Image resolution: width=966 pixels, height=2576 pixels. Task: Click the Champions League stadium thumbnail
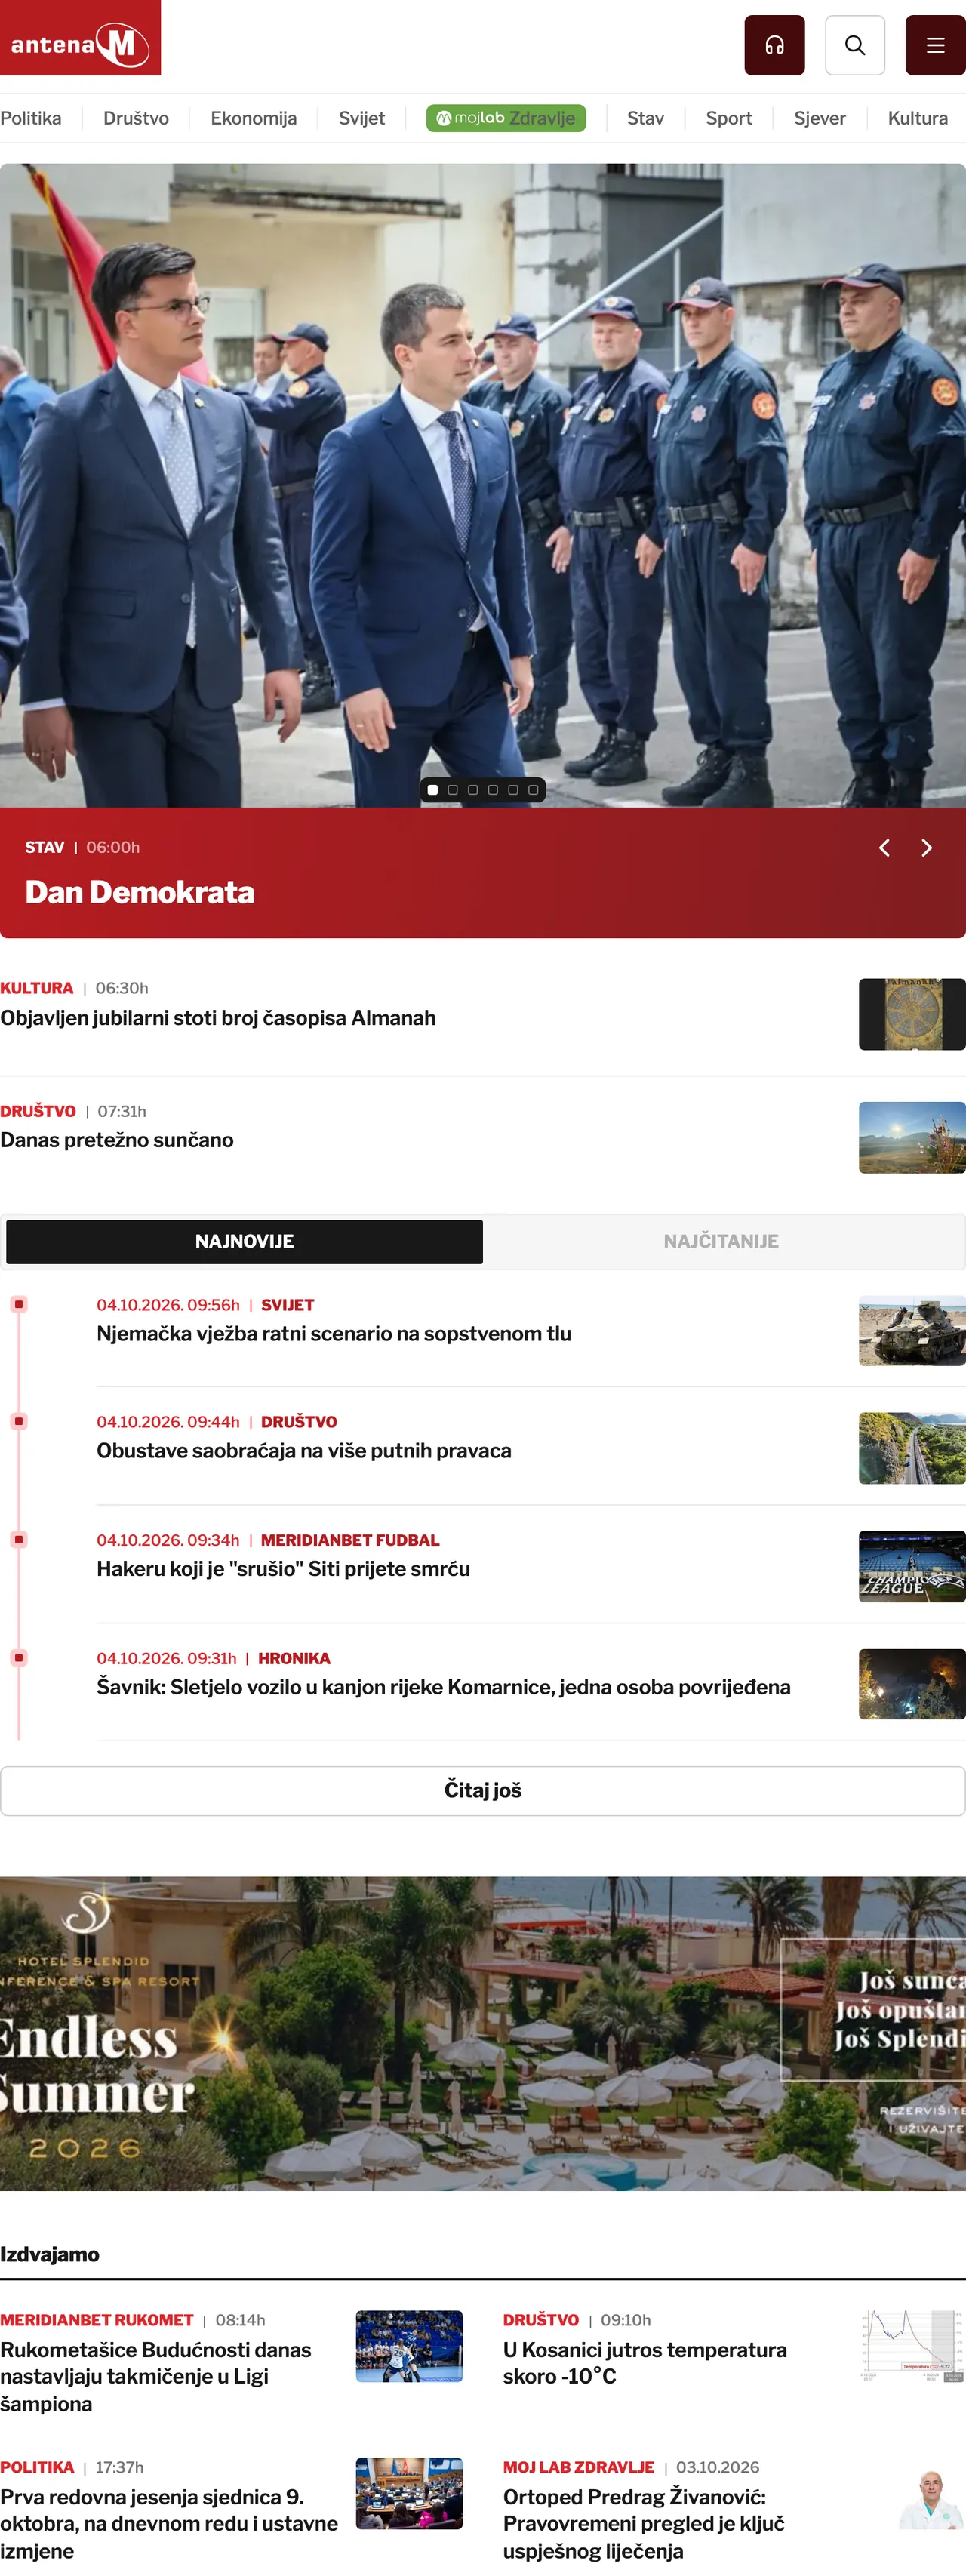(x=912, y=1567)
